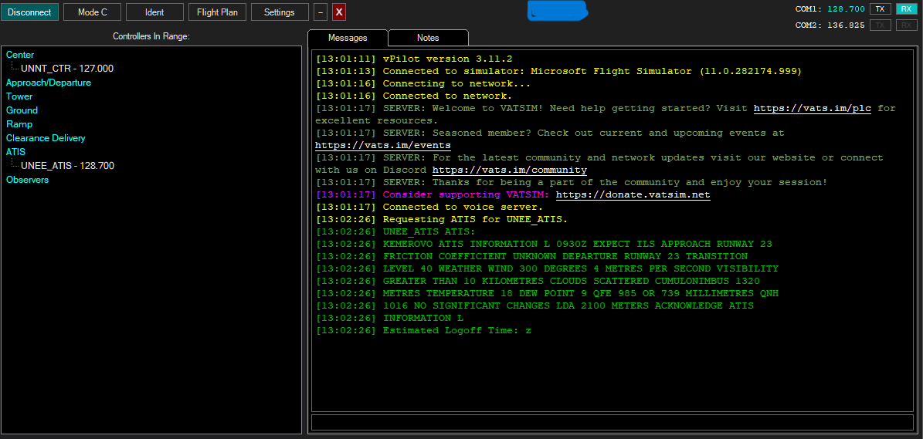Toggle Mode C transponder
Image resolution: width=923 pixels, height=439 pixels.
click(93, 12)
